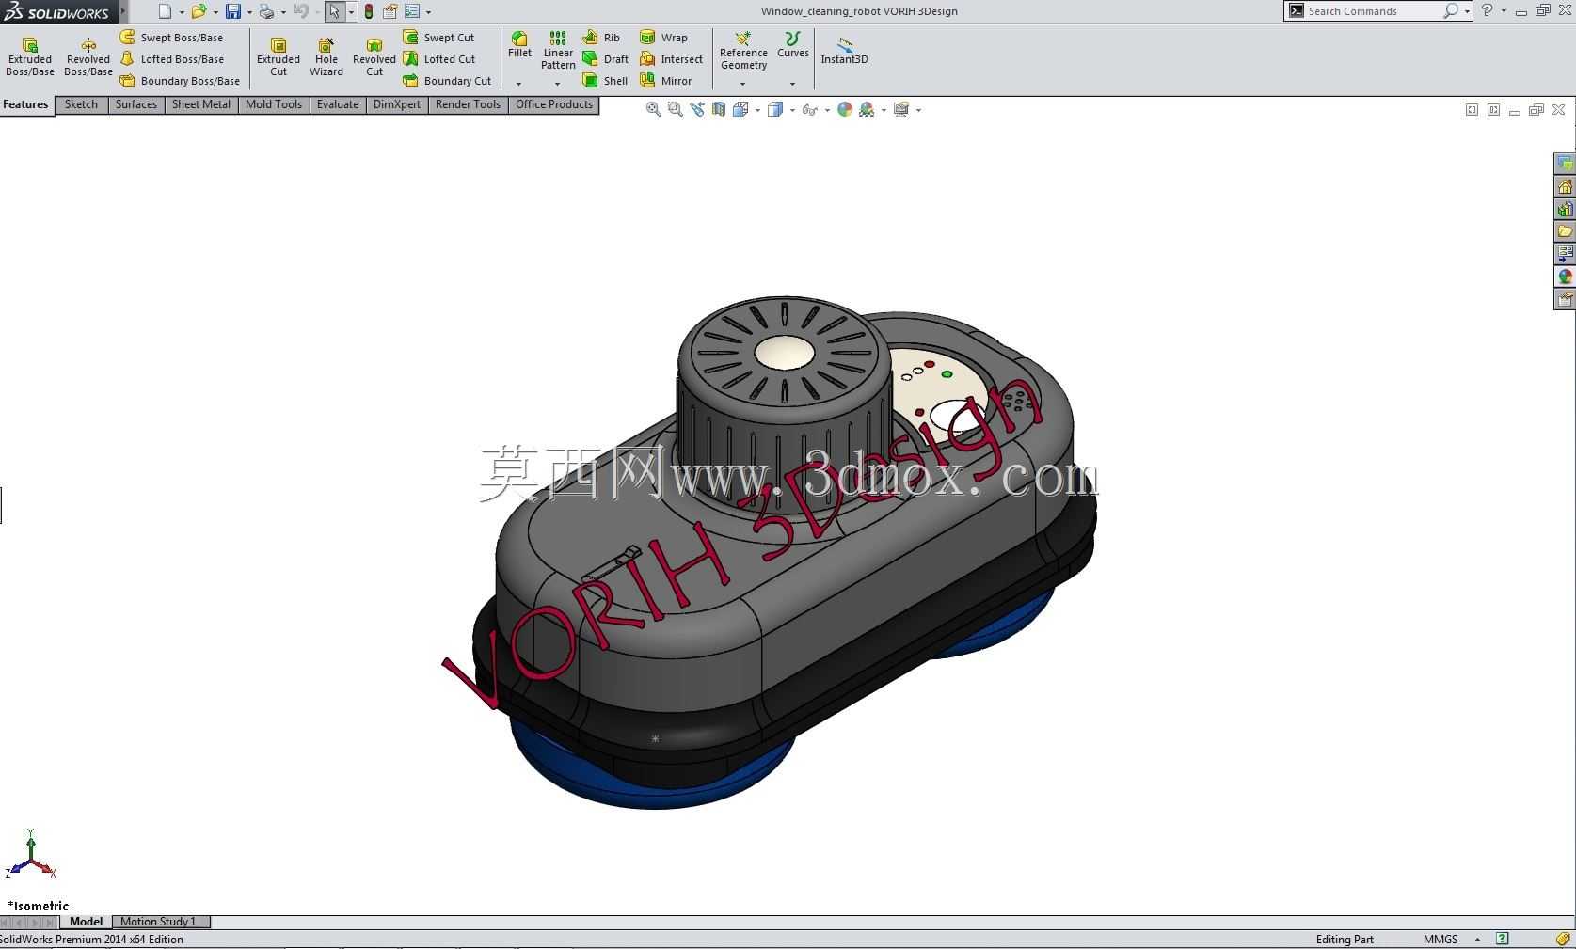
Task: Open Reference Geometry tools
Action: click(743, 51)
